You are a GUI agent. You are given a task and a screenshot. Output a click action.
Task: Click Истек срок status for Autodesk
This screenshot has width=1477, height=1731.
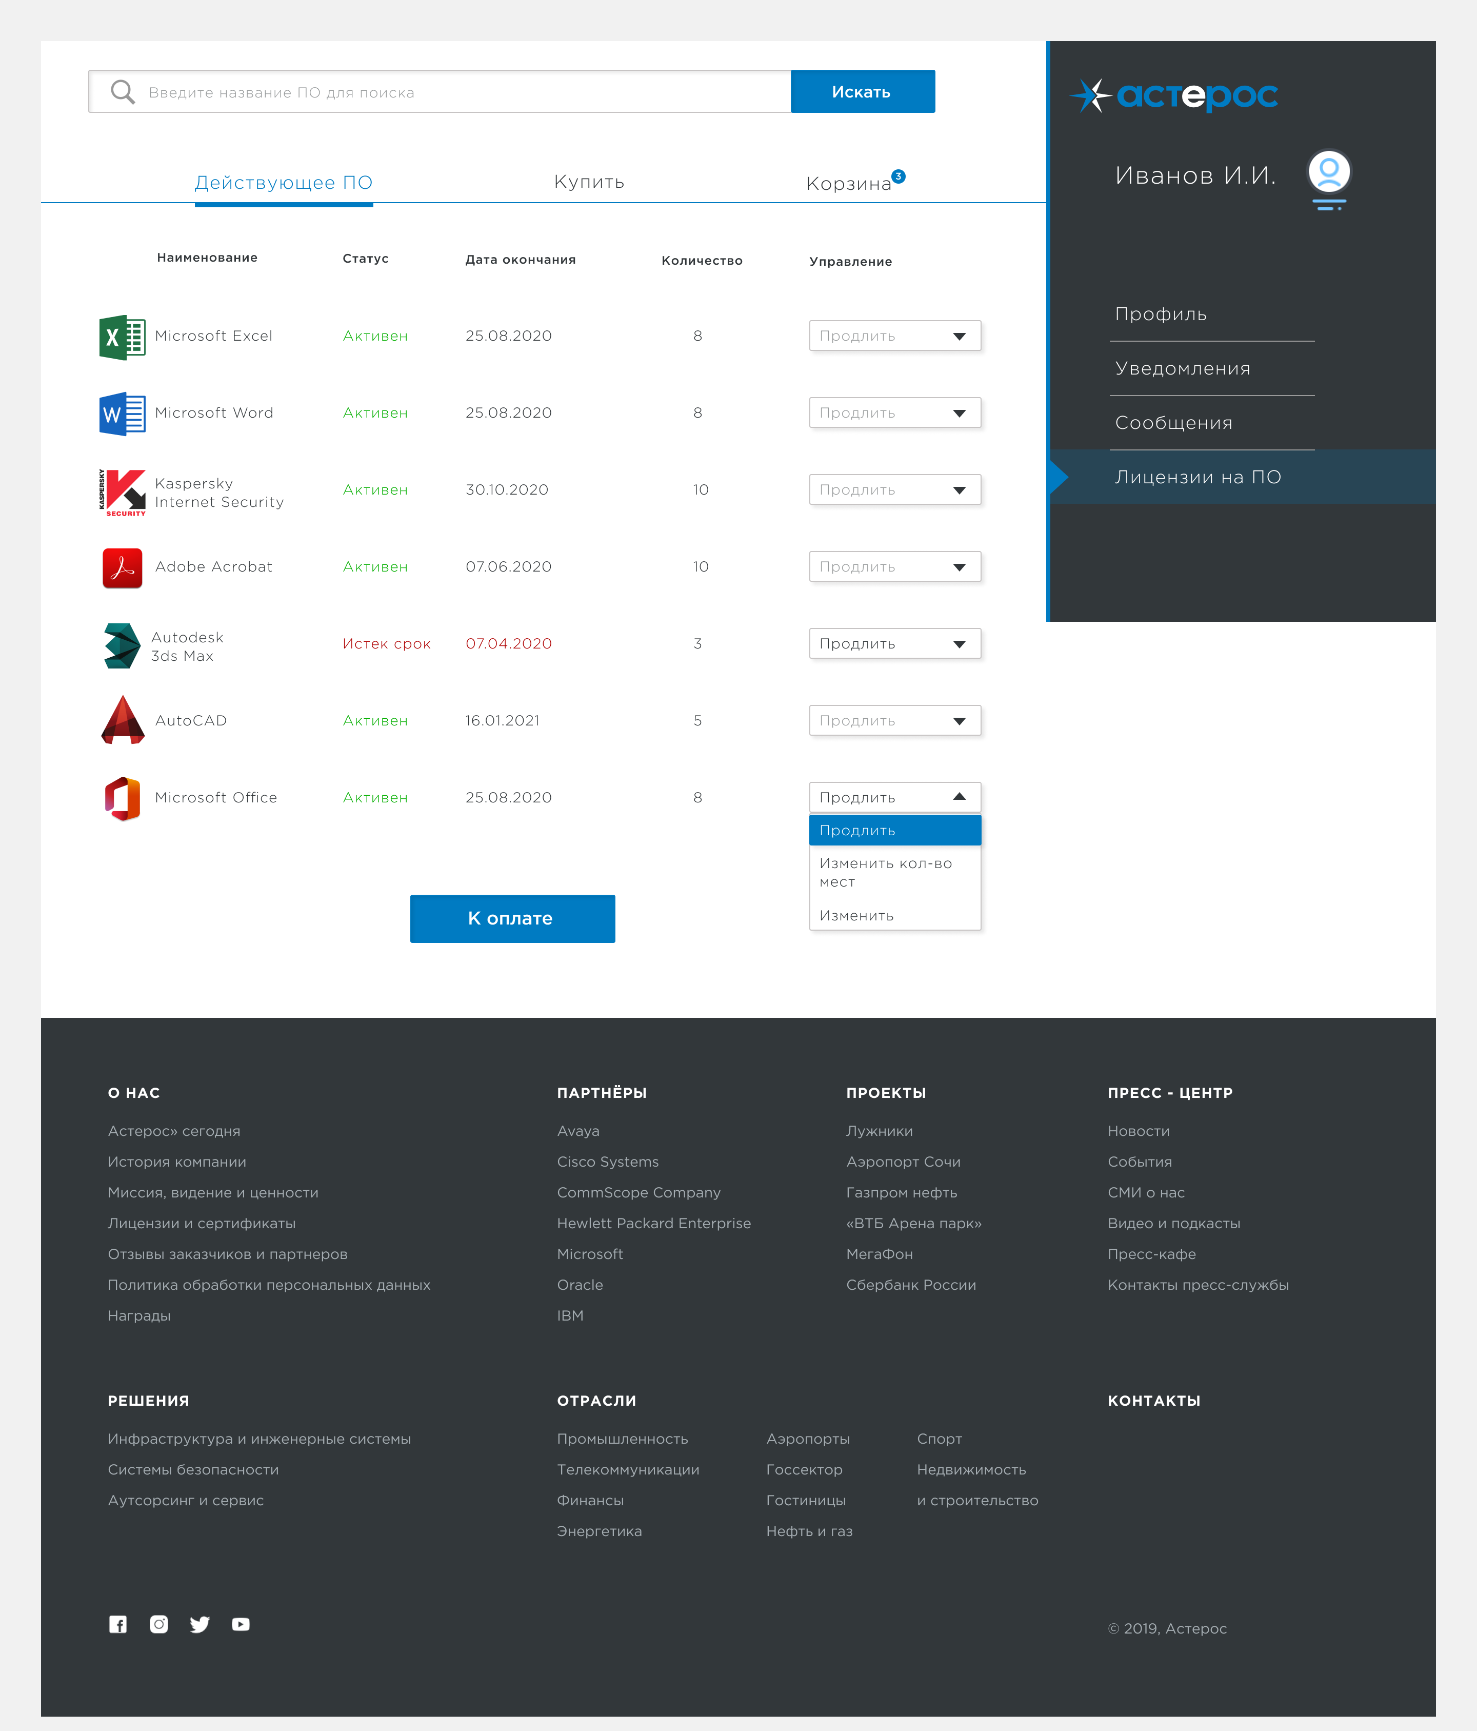click(x=387, y=644)
